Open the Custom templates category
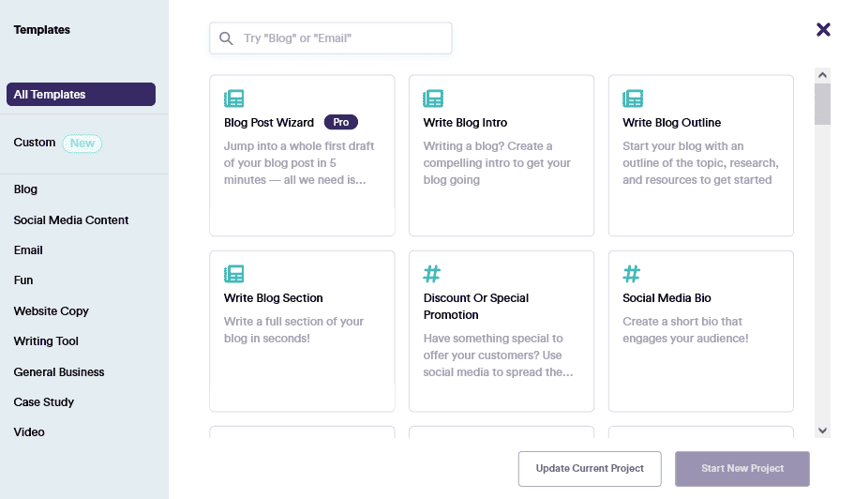 tap(35, 143)
